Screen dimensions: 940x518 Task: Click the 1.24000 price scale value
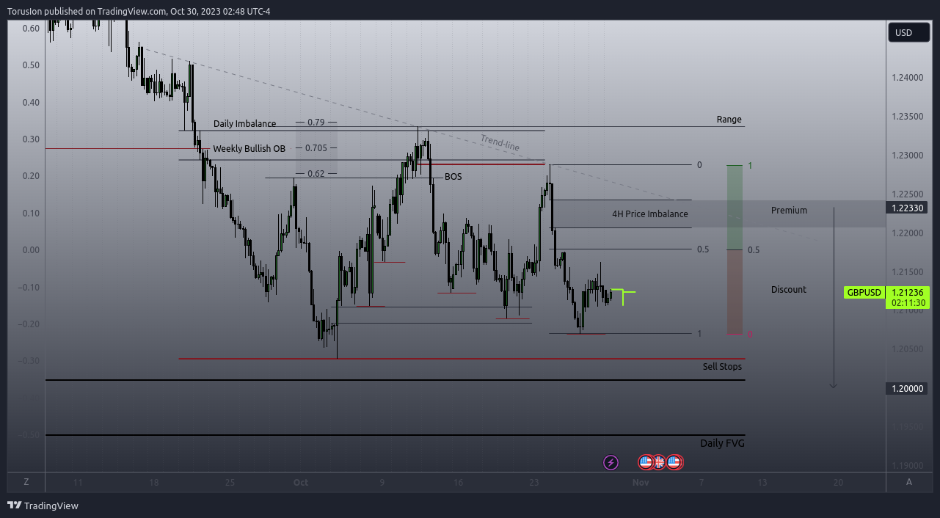click(x=908, y=78)
